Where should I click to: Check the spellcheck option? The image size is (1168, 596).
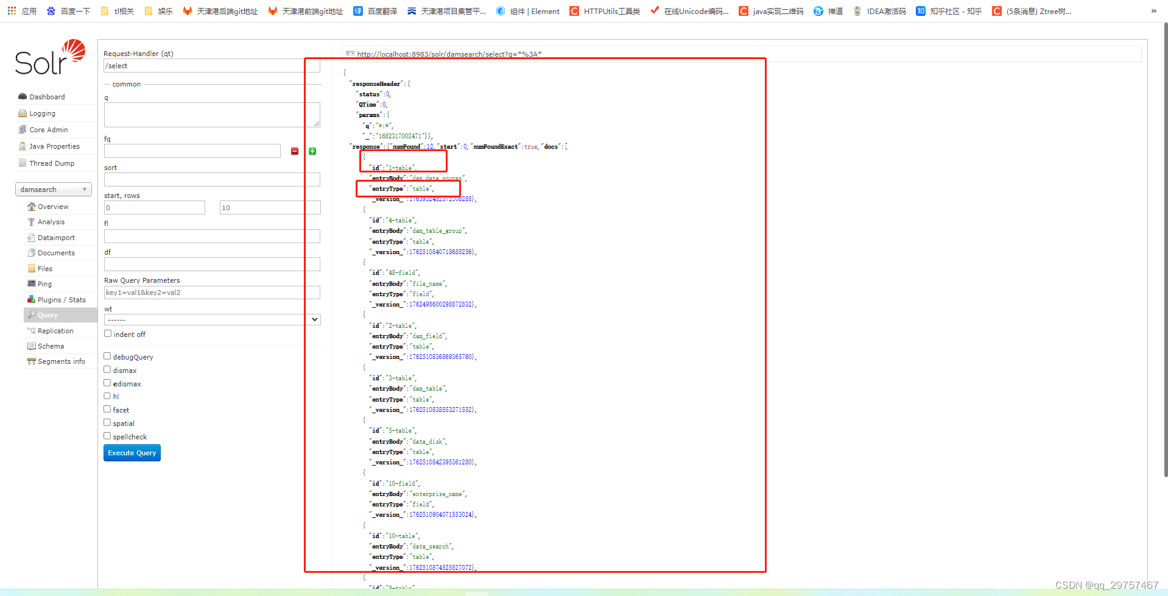pos(107,436)
